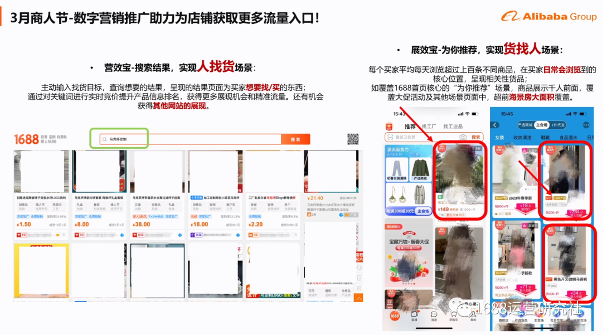Select the 收纳清洁 category tab

522,137
